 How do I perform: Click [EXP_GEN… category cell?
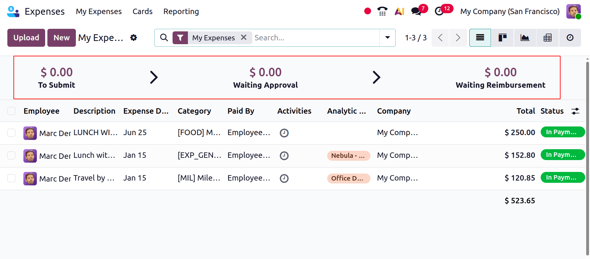(x=199, y=155)
